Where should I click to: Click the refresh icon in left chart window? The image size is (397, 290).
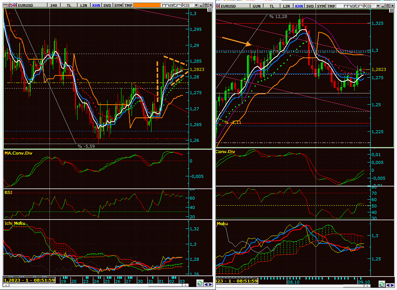200,284
